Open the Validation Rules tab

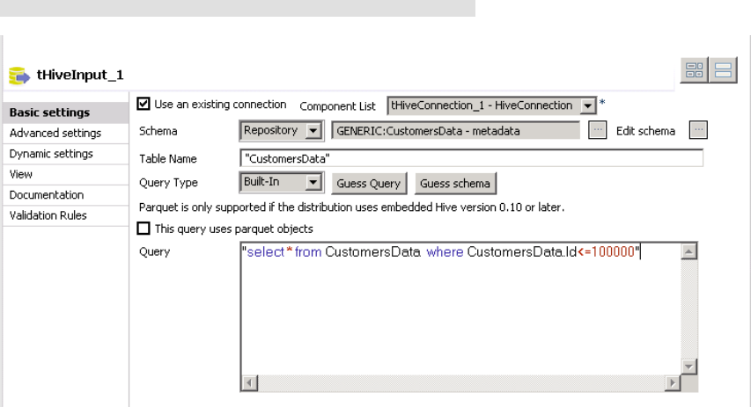pyautogui.click(x=66, y=215)
